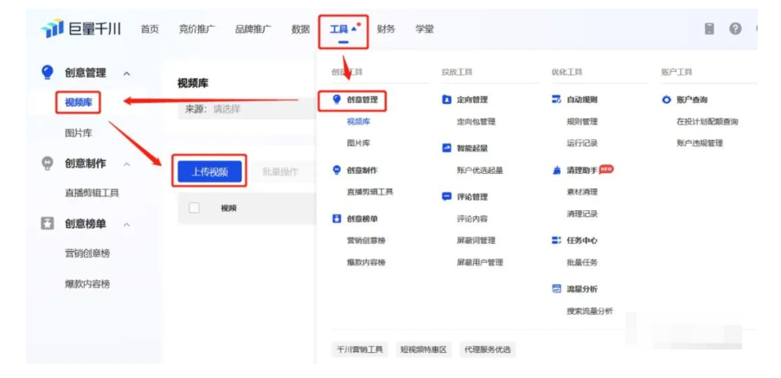
Task: Select 图片库 in the left sidebar
Action: coord(78,133)
